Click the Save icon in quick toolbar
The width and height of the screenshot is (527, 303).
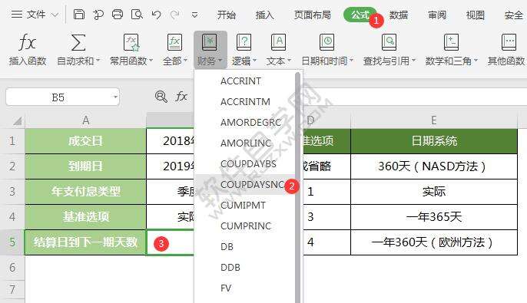[x=78, y=15]
